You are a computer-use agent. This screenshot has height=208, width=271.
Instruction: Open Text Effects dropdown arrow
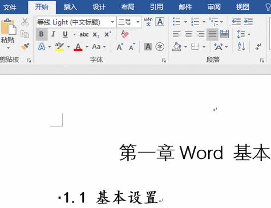pos(50,47)
